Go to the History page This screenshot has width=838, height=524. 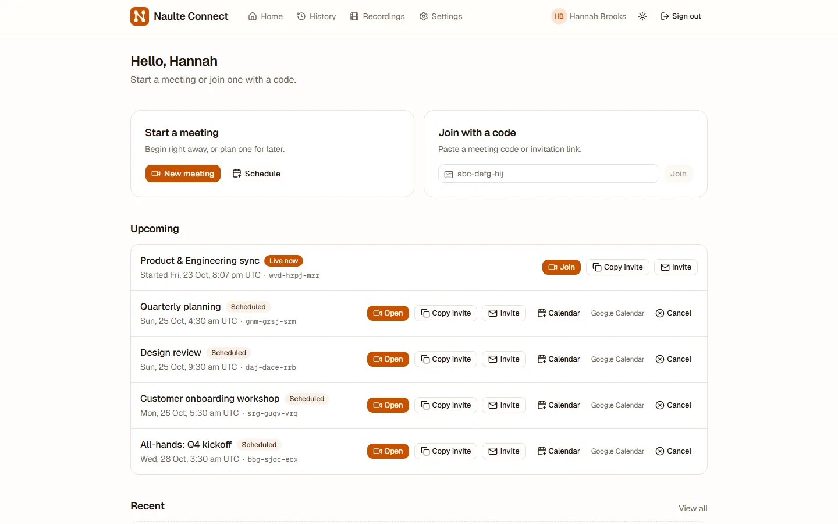pyautogui.click(x=317, y=16)
